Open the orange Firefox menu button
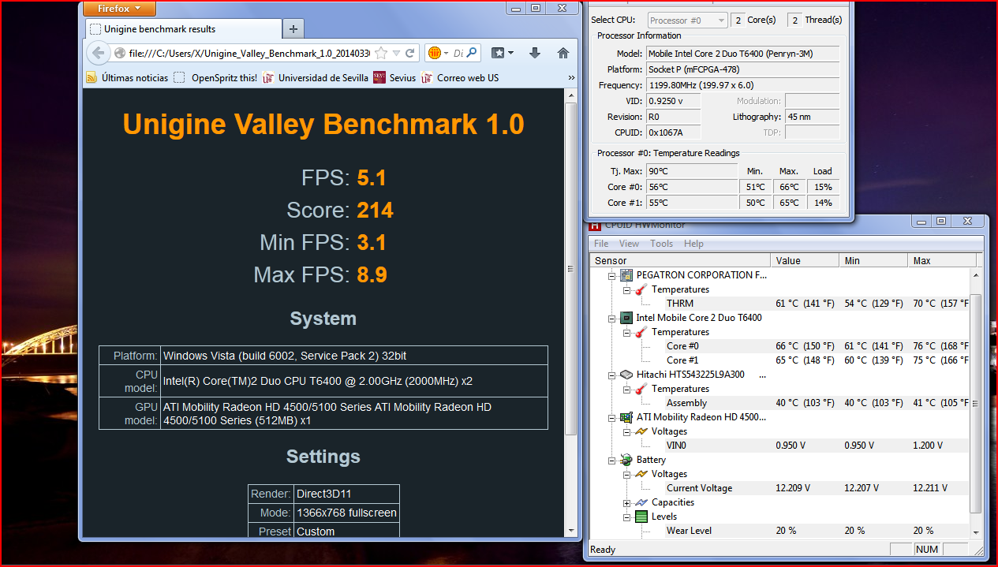This screenshot has height=567, width=998. click(x=119, y=9)
